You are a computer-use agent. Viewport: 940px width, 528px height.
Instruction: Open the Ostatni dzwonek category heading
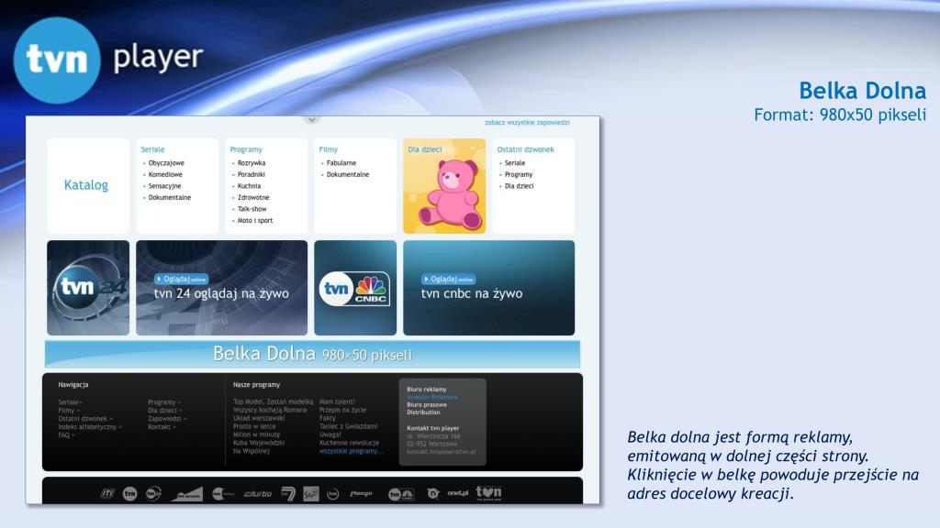pyautogui.click(x=525, y=149)
